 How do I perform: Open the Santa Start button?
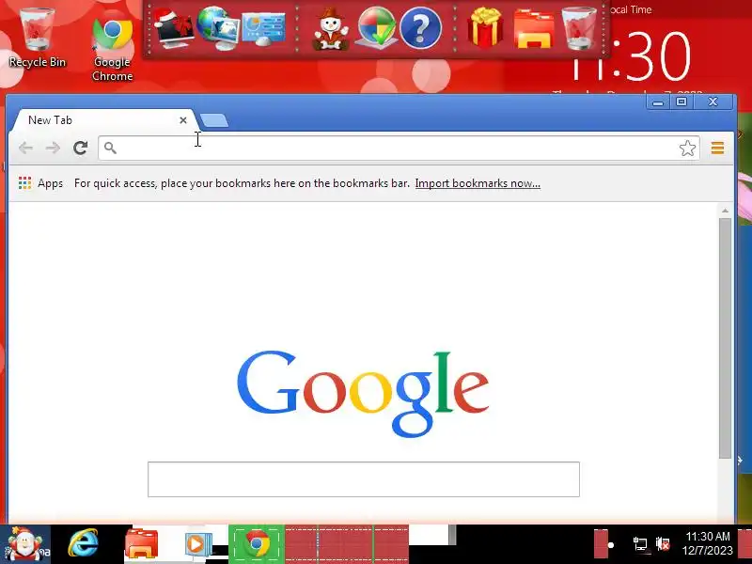coord(25,544)
